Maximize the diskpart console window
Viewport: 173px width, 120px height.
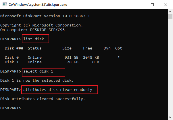(152, 5)
